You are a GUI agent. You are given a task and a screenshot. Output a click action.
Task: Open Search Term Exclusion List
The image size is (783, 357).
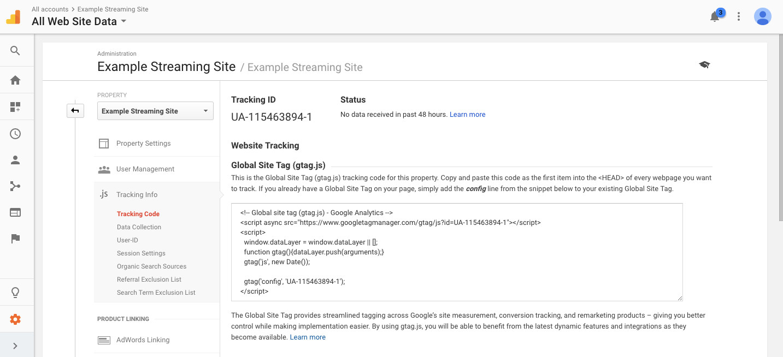(156, 293)
